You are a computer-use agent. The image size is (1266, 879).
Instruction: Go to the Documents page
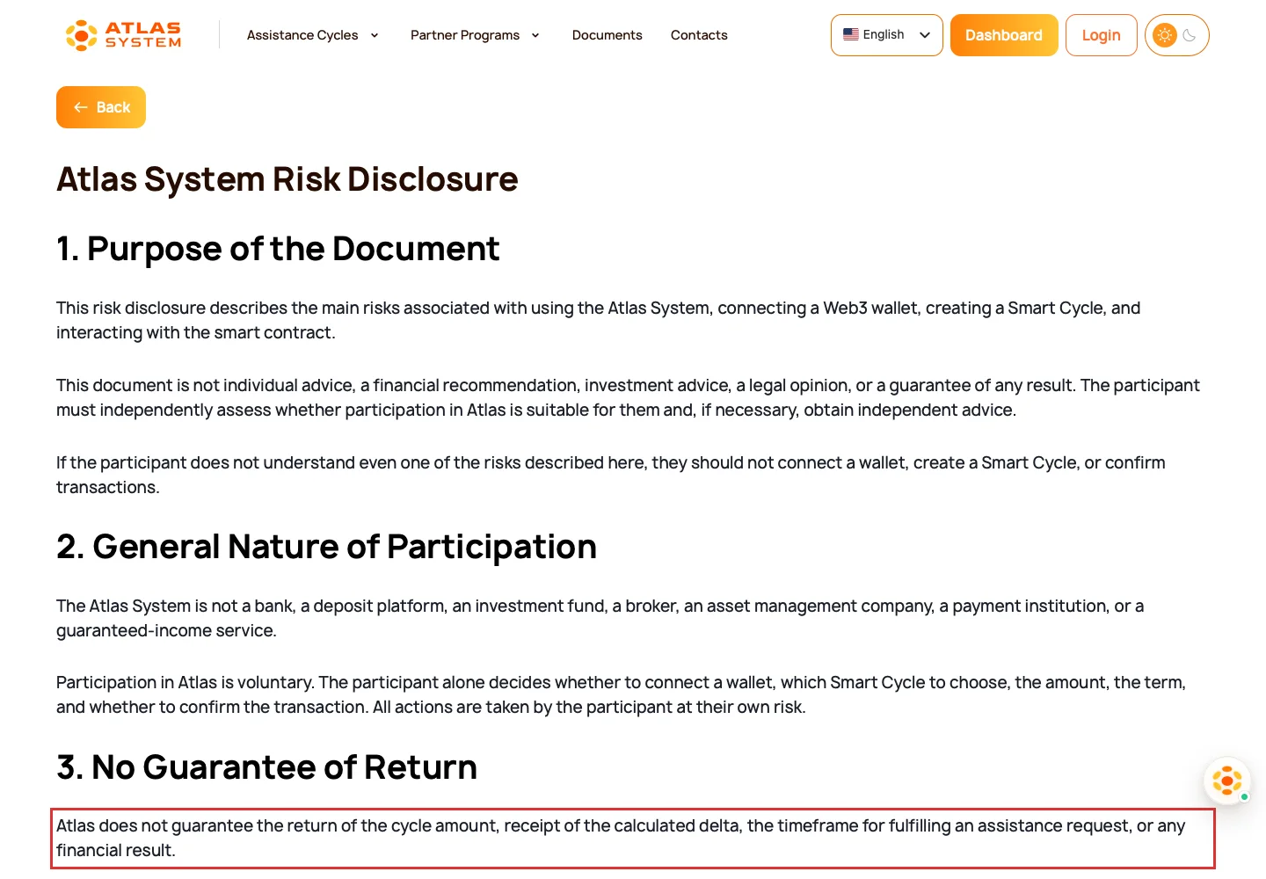click(608, 35)
